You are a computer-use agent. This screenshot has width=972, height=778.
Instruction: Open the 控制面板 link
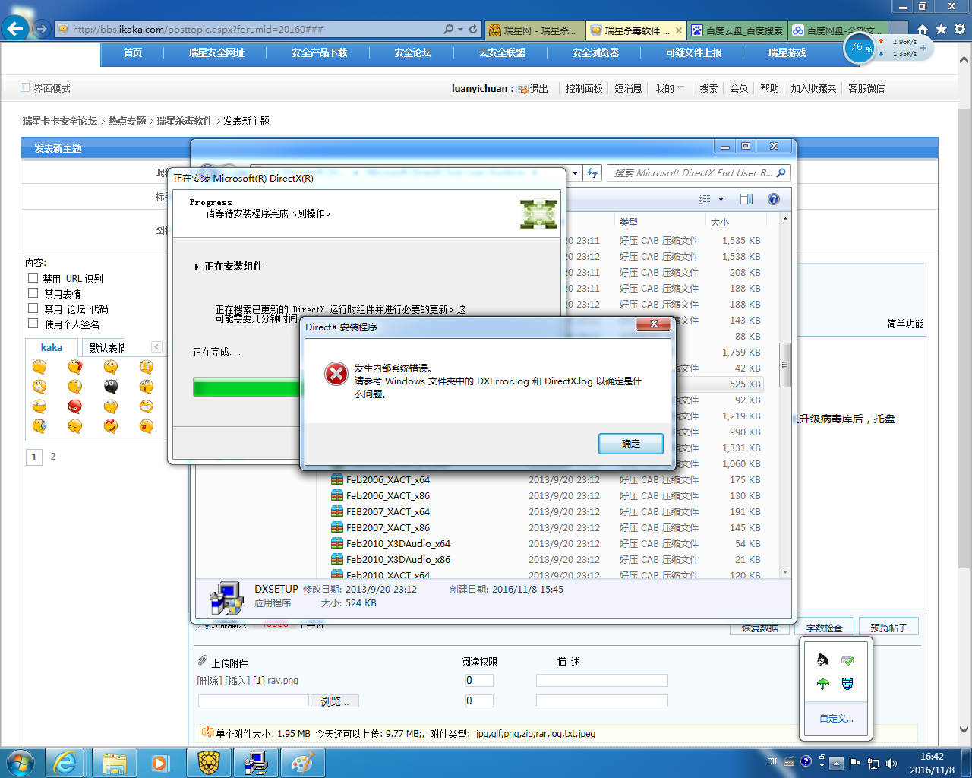(x=584, y=88)
